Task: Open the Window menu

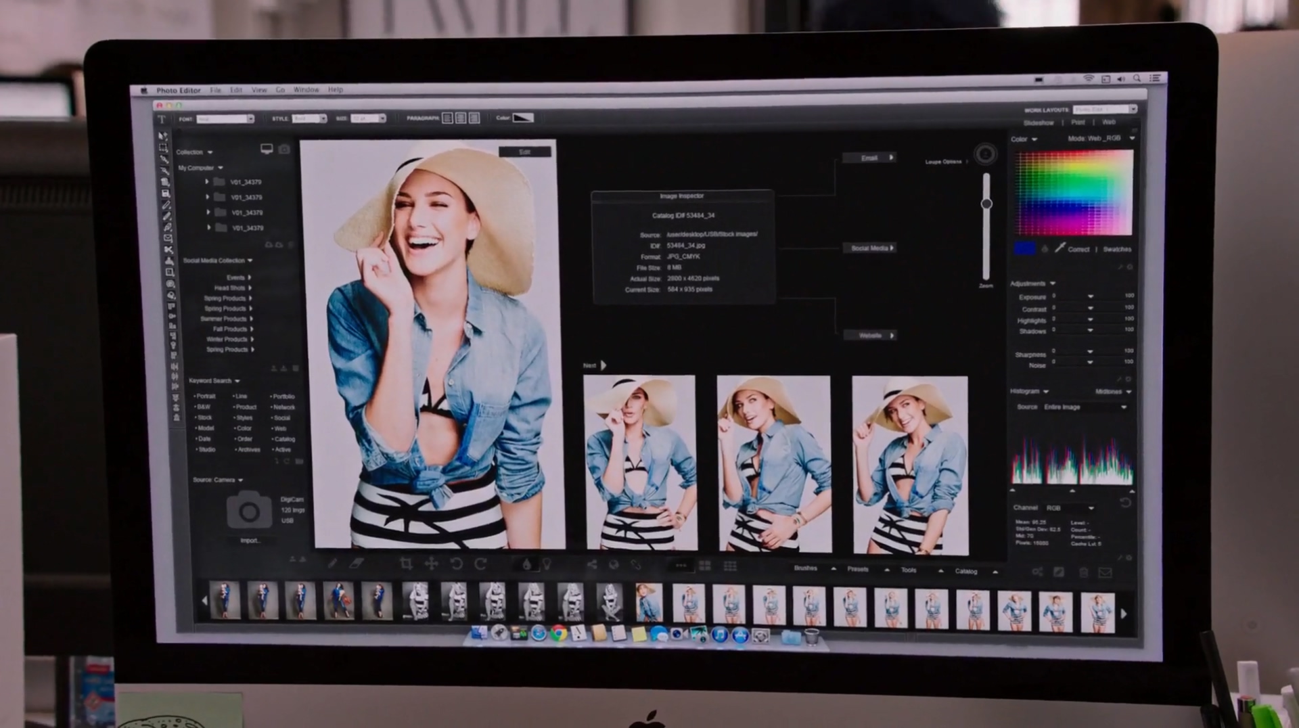Action: pyautogui.click(x=306, y=90)
